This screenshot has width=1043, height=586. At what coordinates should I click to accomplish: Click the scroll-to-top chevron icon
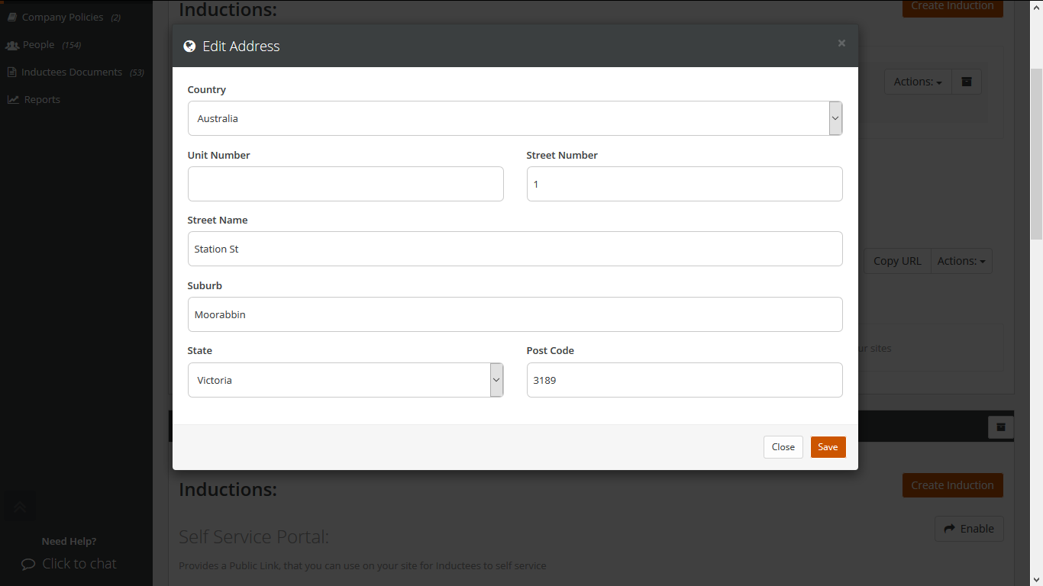(19, 506)
